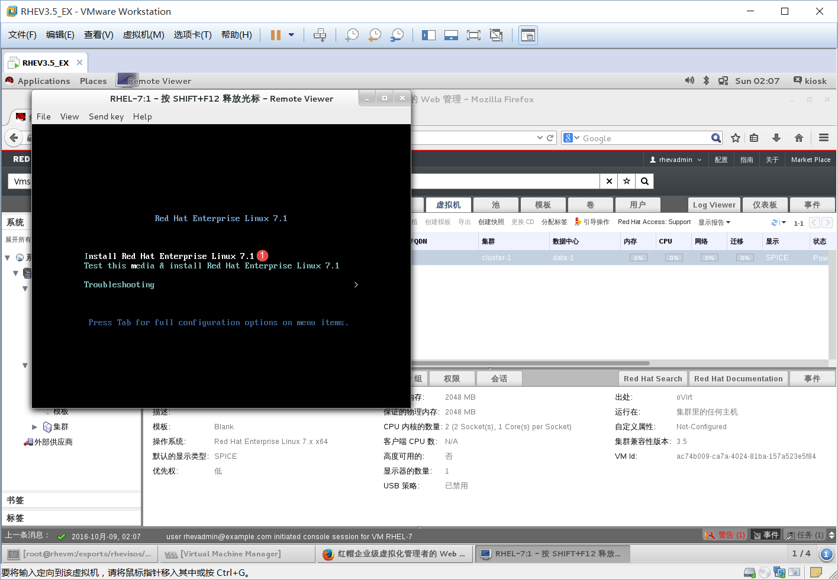Click the 配置 link in RHEV header
Viewport: 838px width, 580px height.
(721, 160)
